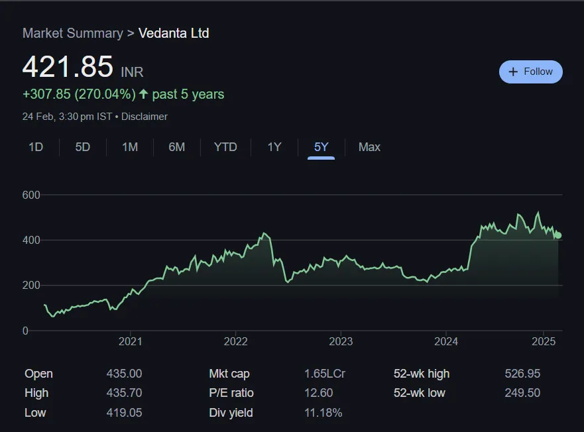Switch to the 1M range tab

click(x=130, y=147)
